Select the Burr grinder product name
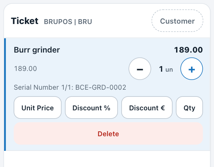The height and width of the screenshot is (167, 214). pos(37,50)
